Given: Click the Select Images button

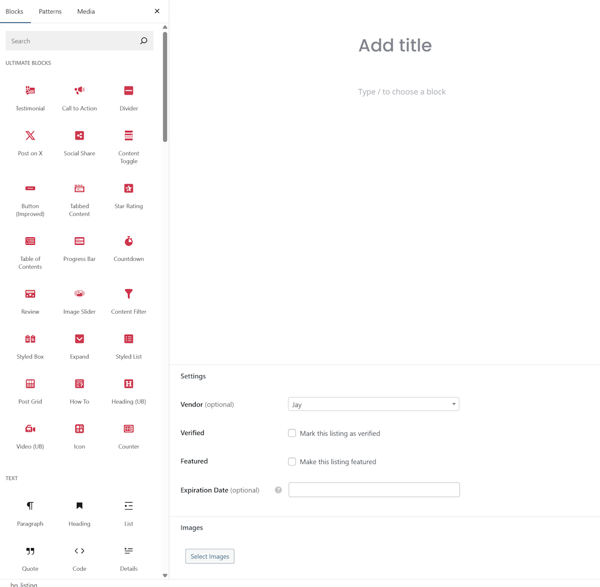Looking at the screenshot, I should [209, 556].
